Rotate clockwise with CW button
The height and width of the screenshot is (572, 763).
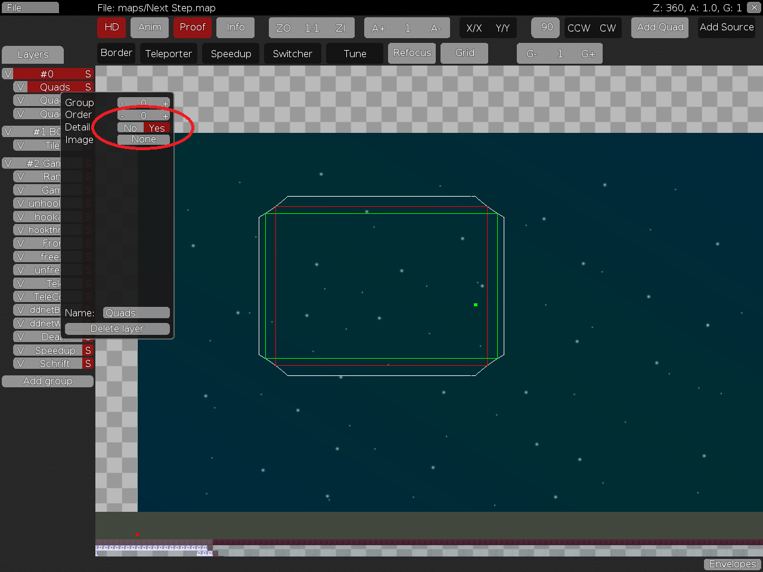(607, 28)
